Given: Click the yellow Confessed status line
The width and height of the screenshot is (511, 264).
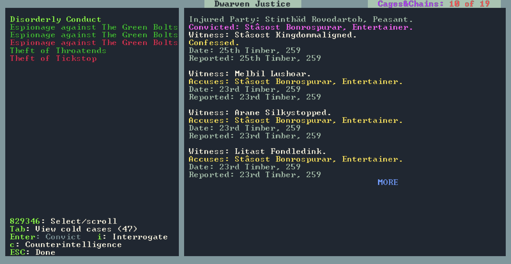Looking at the screenshot, I should (x=214, y=43).
